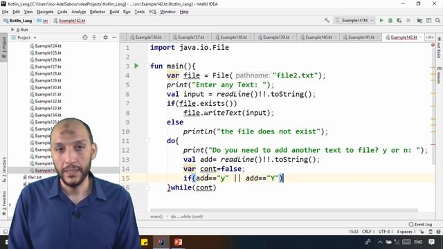Switch to the Example141.kt editor tab
The width and height of the screenshot is (443, 249).
[361, 37]
